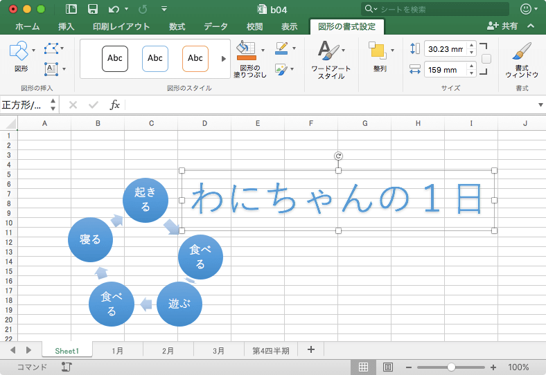Viewport: 546px width, 375px height.
Task: Click the smiley feedback icon
Action: (526, 9)
